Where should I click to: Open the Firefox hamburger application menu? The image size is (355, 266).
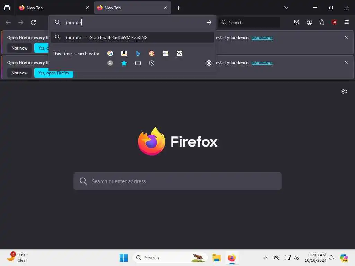click(347, 22)
